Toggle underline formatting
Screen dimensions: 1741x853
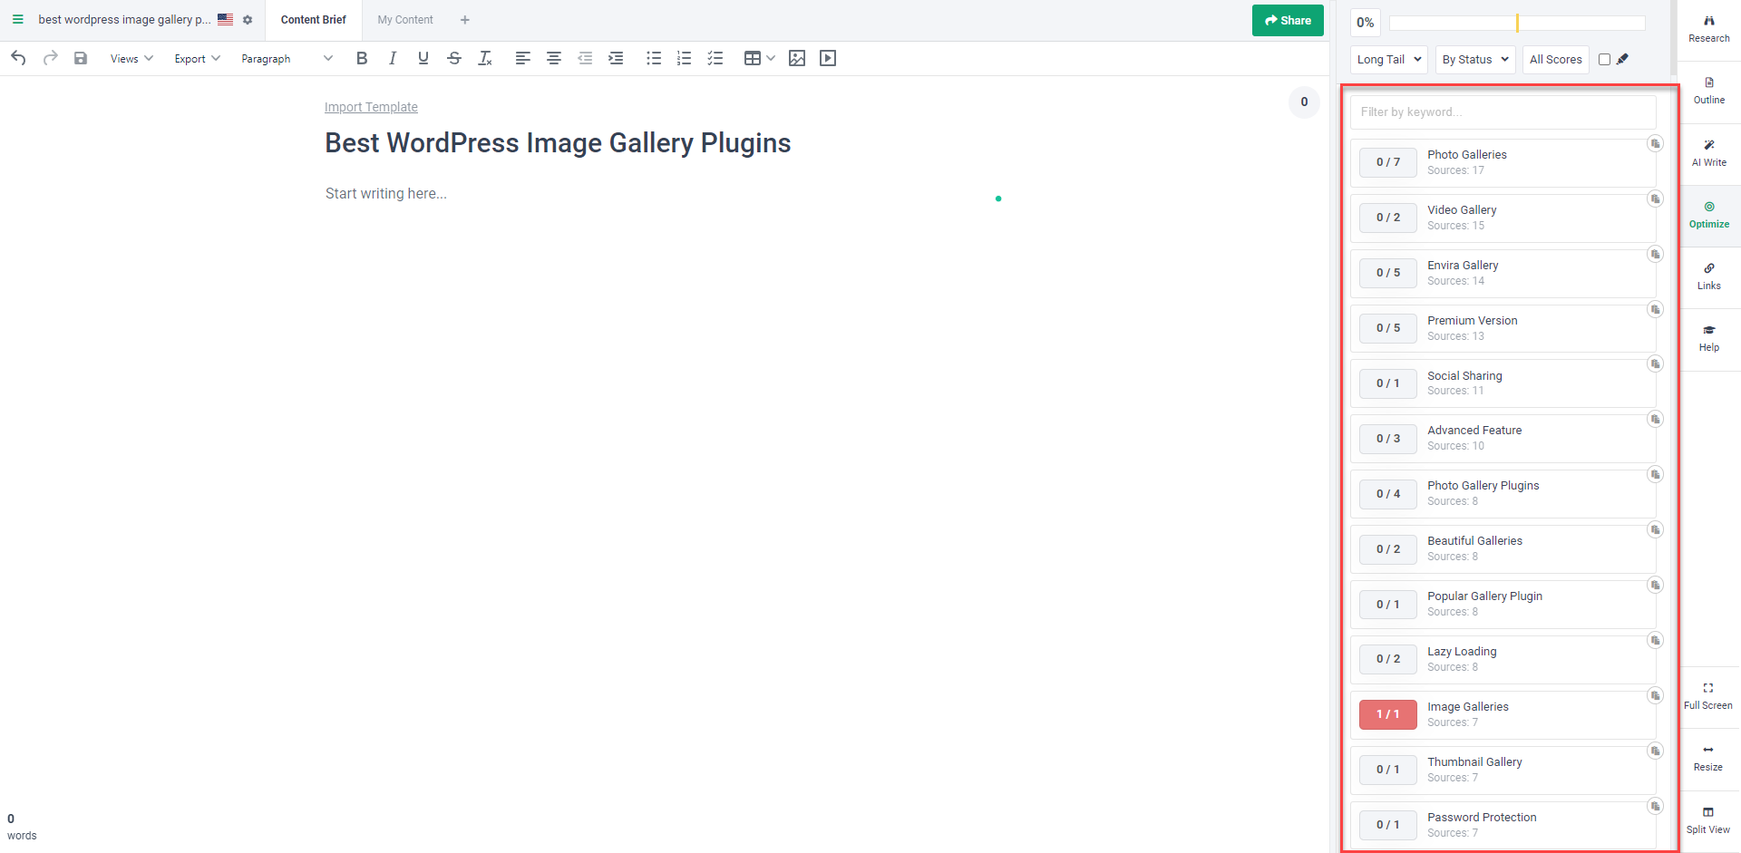click(423, 58)
